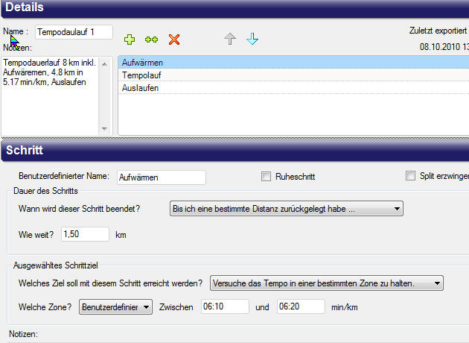Click the double green plus add repeat icon
The width and height of the screenshot is (469, 343).
click(x=151, y=40)
